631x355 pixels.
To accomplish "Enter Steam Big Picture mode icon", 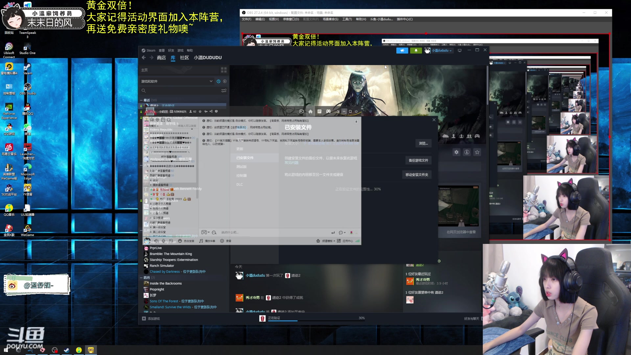I will 460,50.
